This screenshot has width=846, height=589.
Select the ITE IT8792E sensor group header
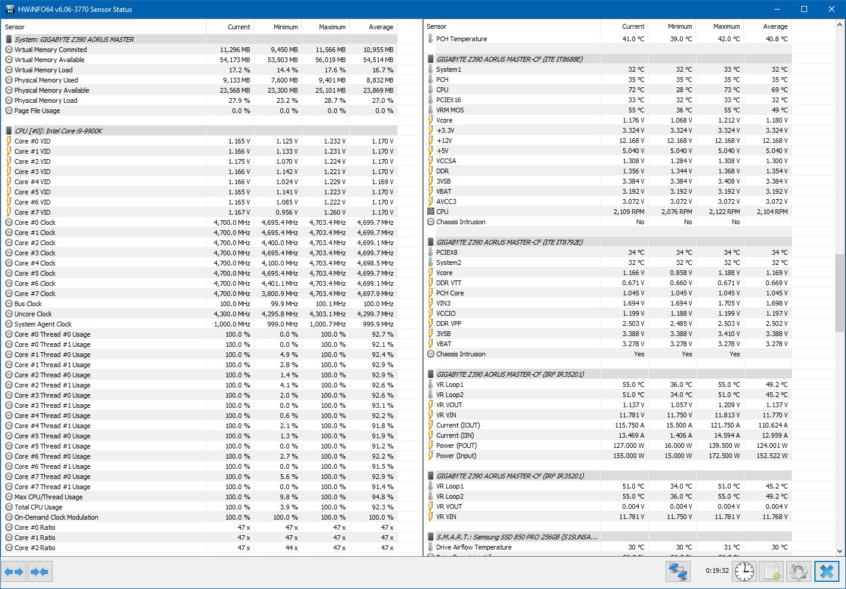click(x=608, y=242)
